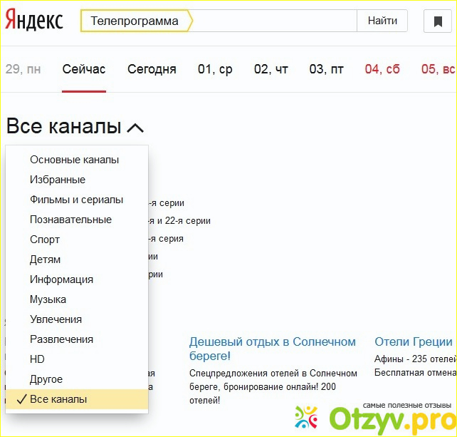Viewport: 457px width, 437px height.
Task: Open the Сегодня tab
Action: pos(152,69)
